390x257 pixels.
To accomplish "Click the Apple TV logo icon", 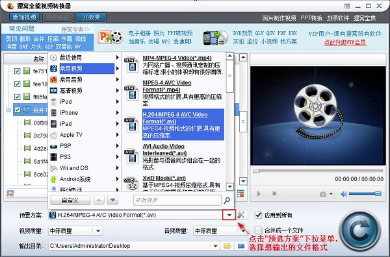I will (54, 135).
